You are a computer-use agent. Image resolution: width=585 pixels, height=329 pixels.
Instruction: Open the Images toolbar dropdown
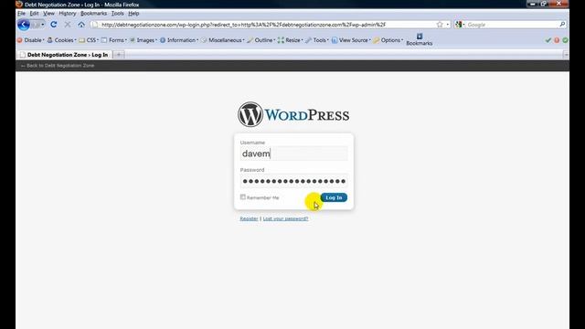point(144,40)
